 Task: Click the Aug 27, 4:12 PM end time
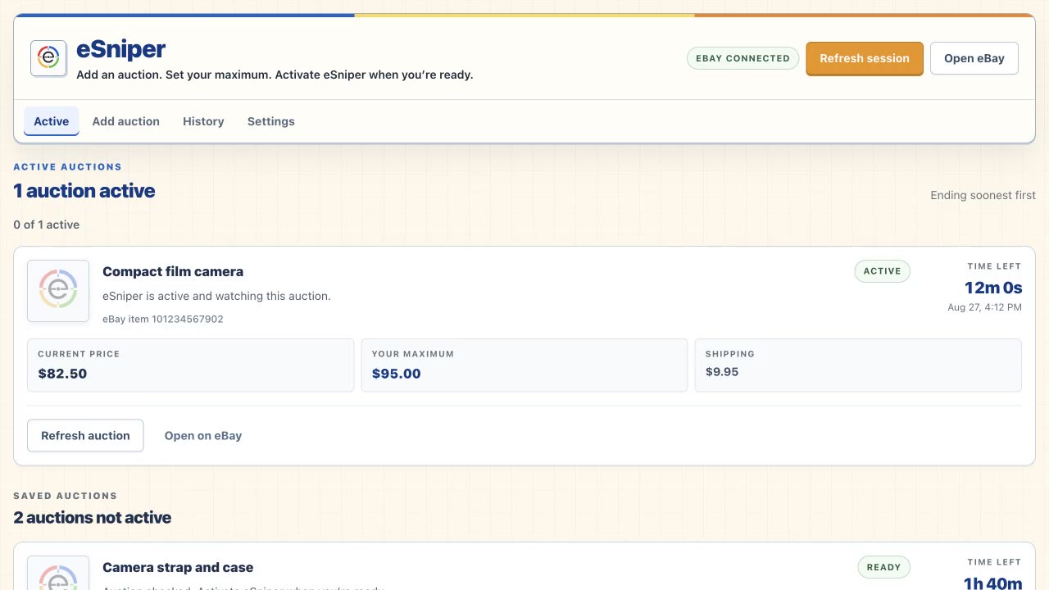point(984,307)
